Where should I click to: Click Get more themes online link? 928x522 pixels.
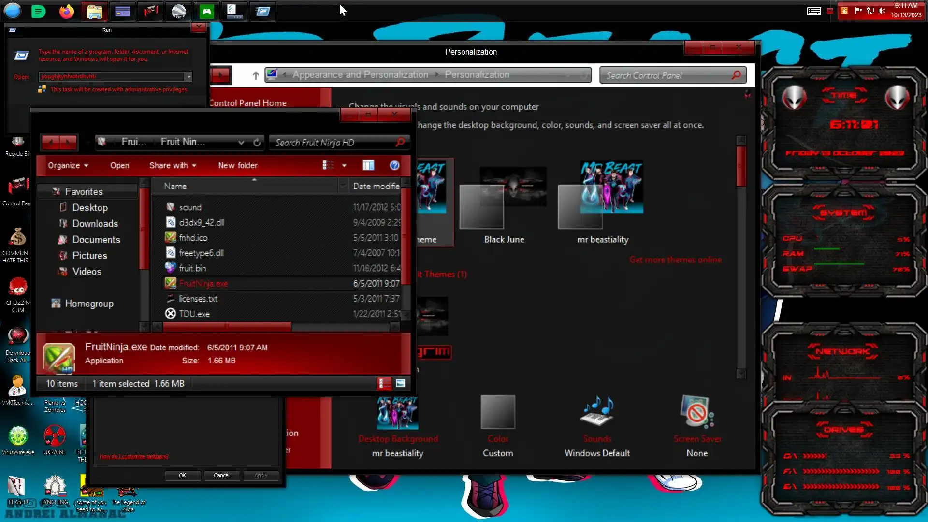pyautogui.click(x=675, y=260)
